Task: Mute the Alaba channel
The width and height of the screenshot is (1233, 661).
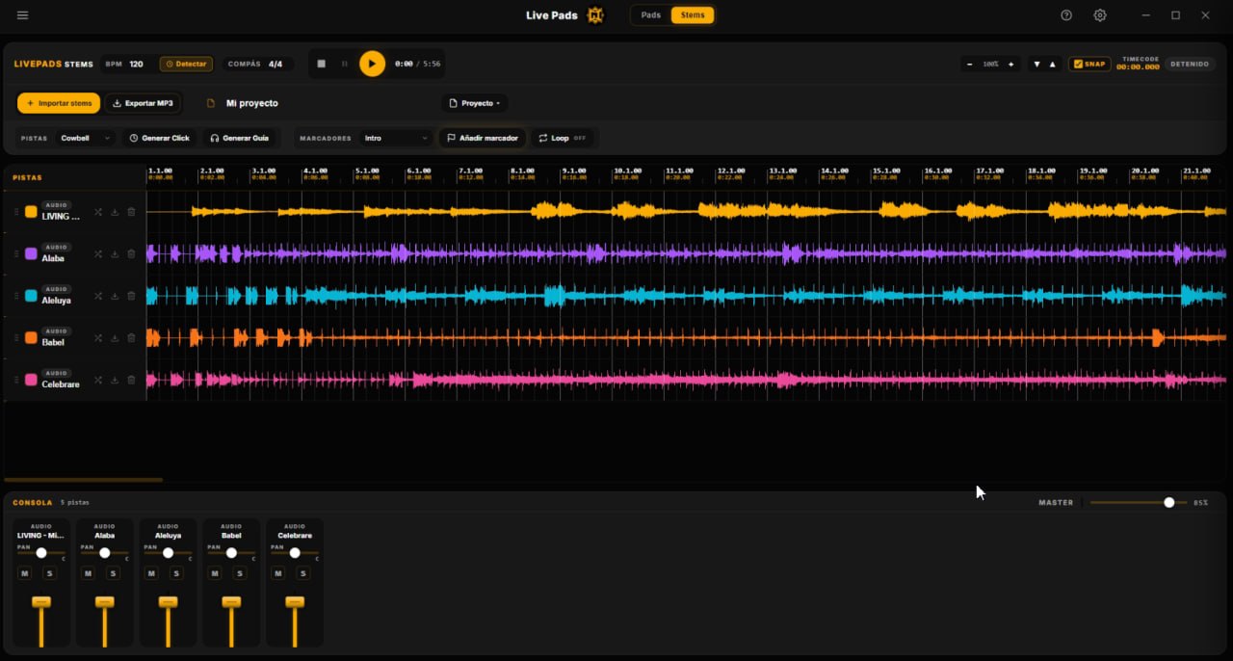Action: pyautogui.click(x=88, y=573)
